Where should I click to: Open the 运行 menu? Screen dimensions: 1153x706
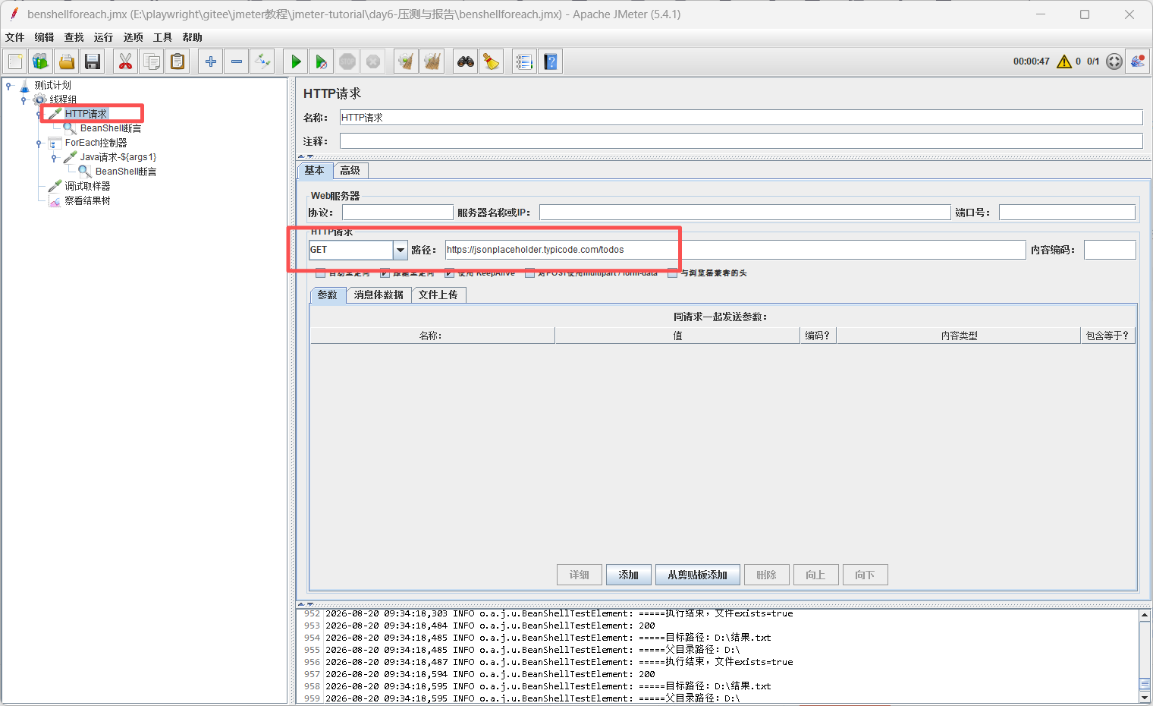(103, 37)
